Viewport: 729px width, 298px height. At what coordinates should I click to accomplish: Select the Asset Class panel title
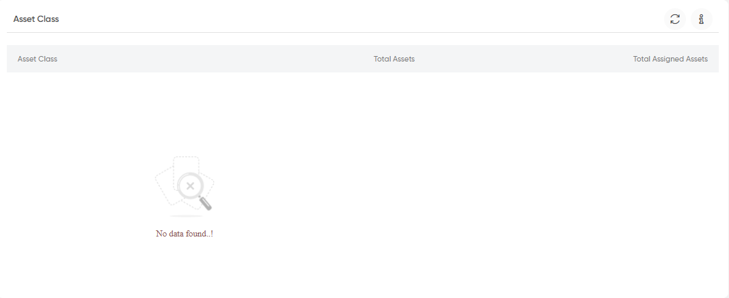coord(36,19)
